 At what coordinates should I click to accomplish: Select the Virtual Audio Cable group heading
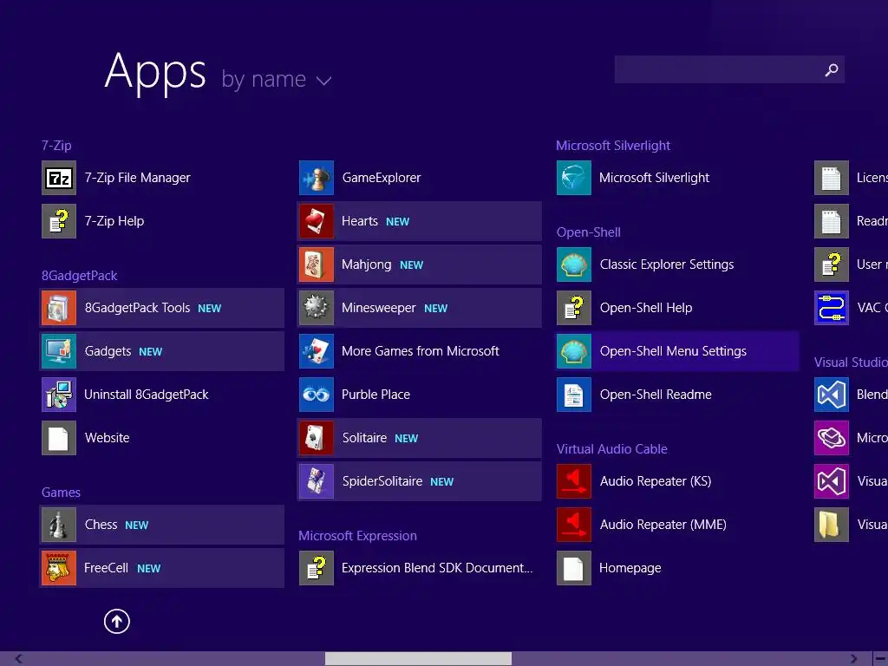pyautogui.click(x=611, y=449)
